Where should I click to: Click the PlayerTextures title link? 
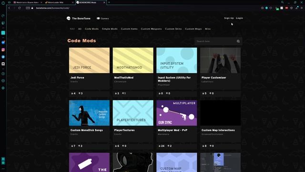click(124, 130)
